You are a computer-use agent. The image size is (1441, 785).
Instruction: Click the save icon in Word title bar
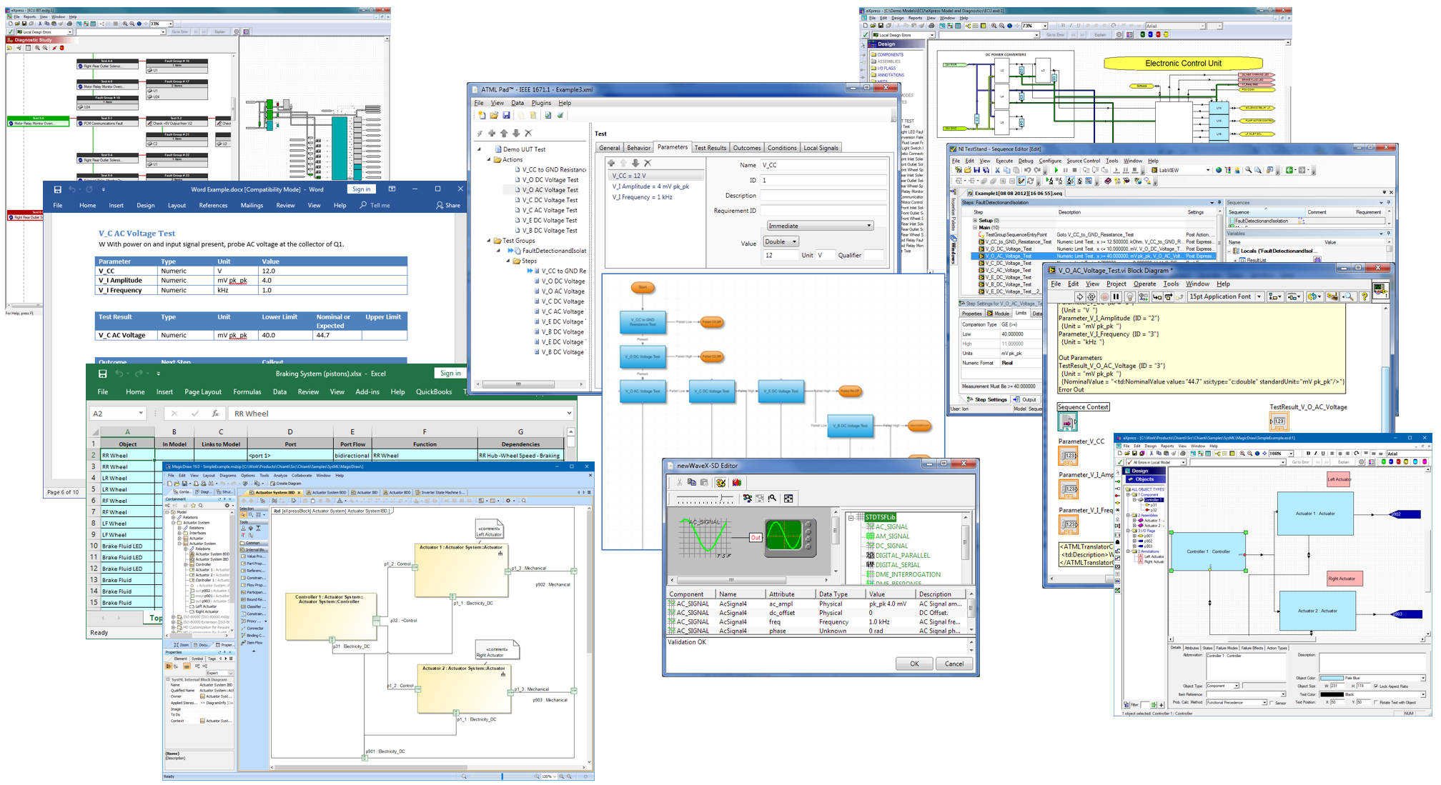tap(57, 189)
